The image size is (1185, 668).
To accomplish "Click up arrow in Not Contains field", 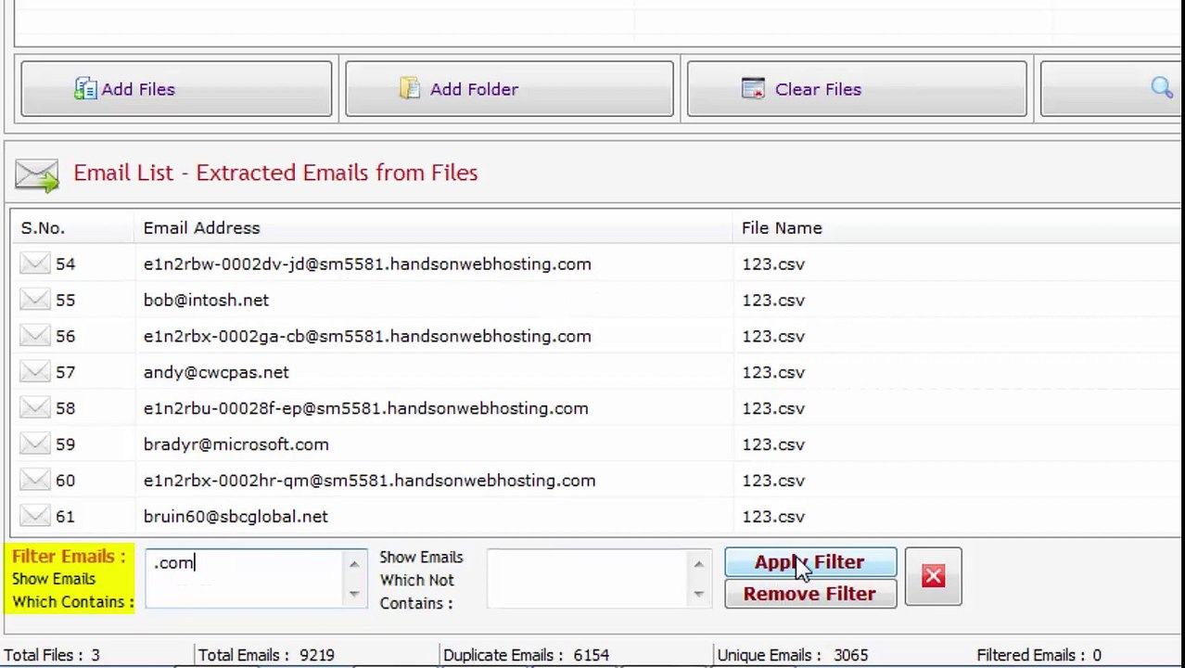I will tap(698, 564).
